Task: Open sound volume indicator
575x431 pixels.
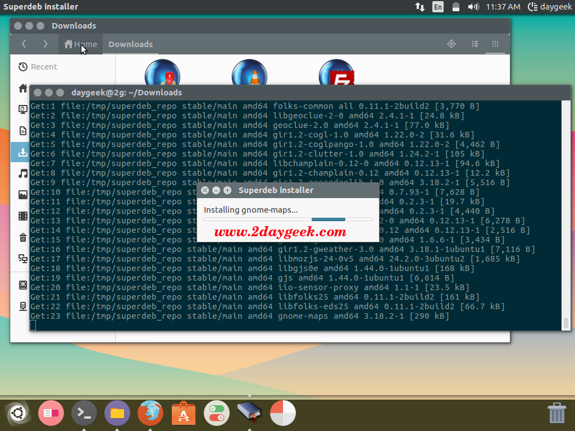Action: point(473,7)
